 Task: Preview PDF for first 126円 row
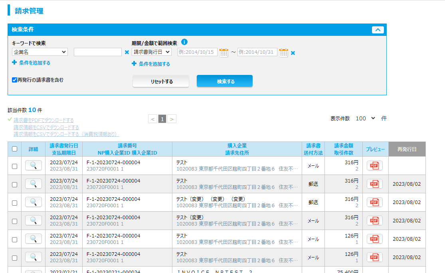coord(375,239)
